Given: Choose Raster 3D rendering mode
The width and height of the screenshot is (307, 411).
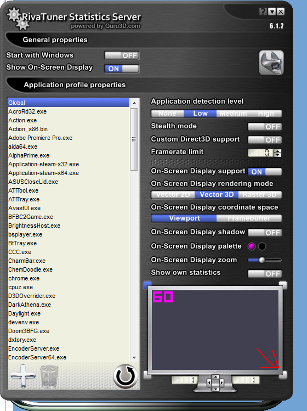Looking at the screenshot, I should (260, 195).
